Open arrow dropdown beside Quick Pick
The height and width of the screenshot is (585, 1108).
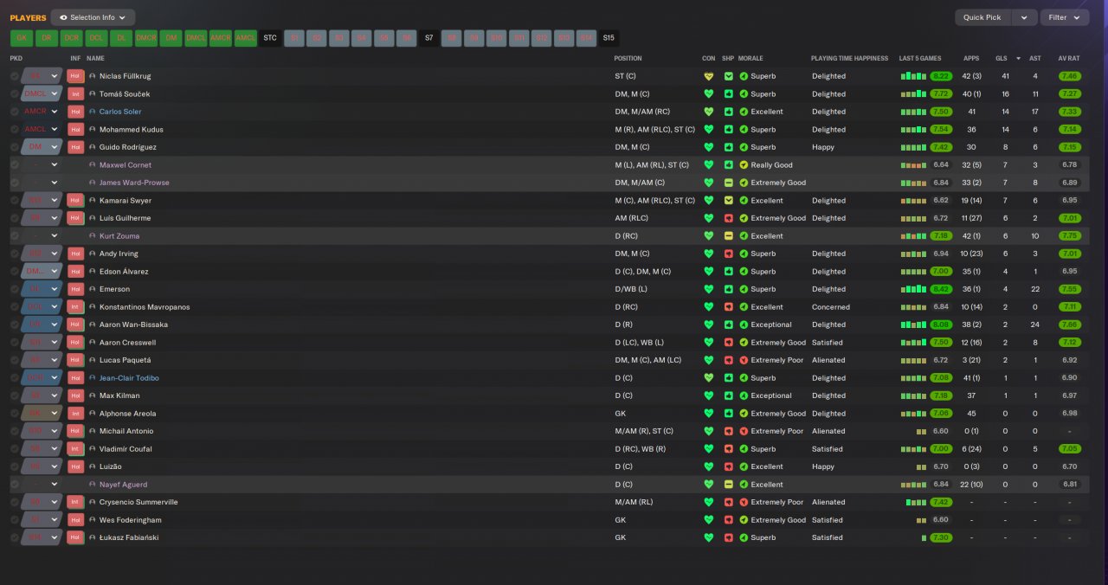click(1024, 17)
